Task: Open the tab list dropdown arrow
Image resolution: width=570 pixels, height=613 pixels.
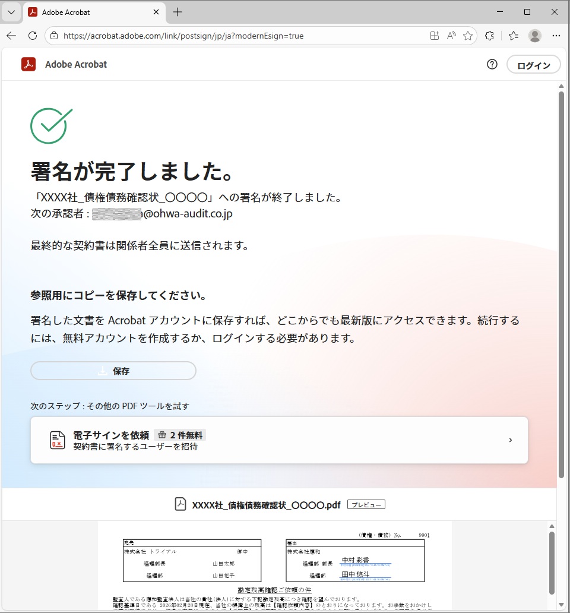Action: [x=11, y=12]
